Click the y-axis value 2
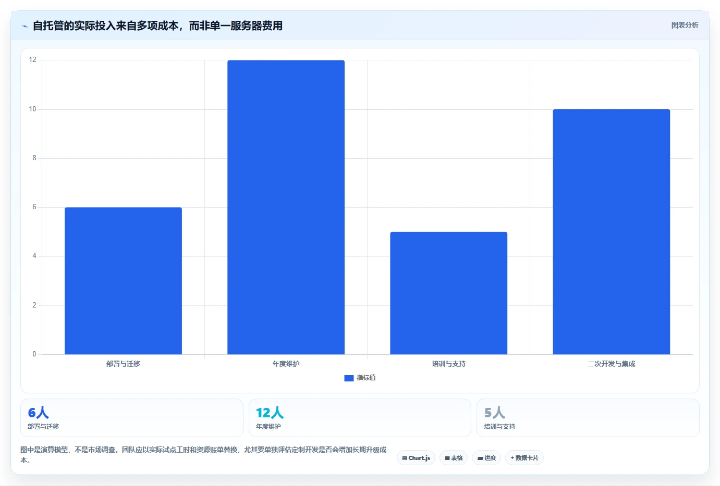 click(34, 305)
